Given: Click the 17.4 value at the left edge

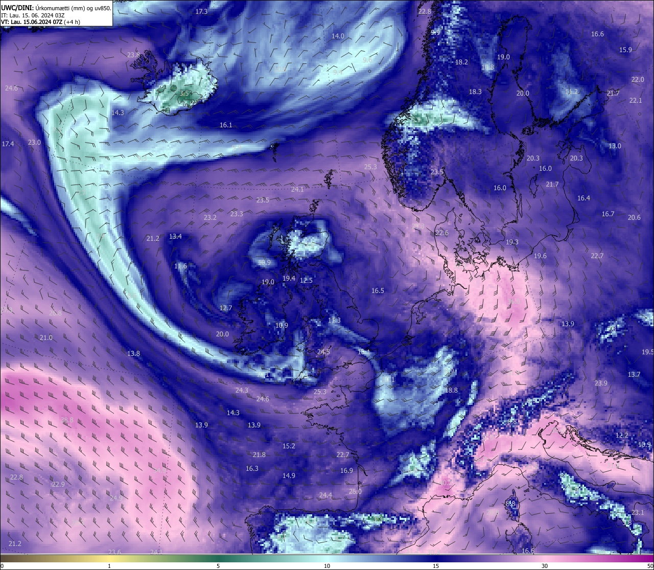Looking at the screenshot, I should point(8,144).
